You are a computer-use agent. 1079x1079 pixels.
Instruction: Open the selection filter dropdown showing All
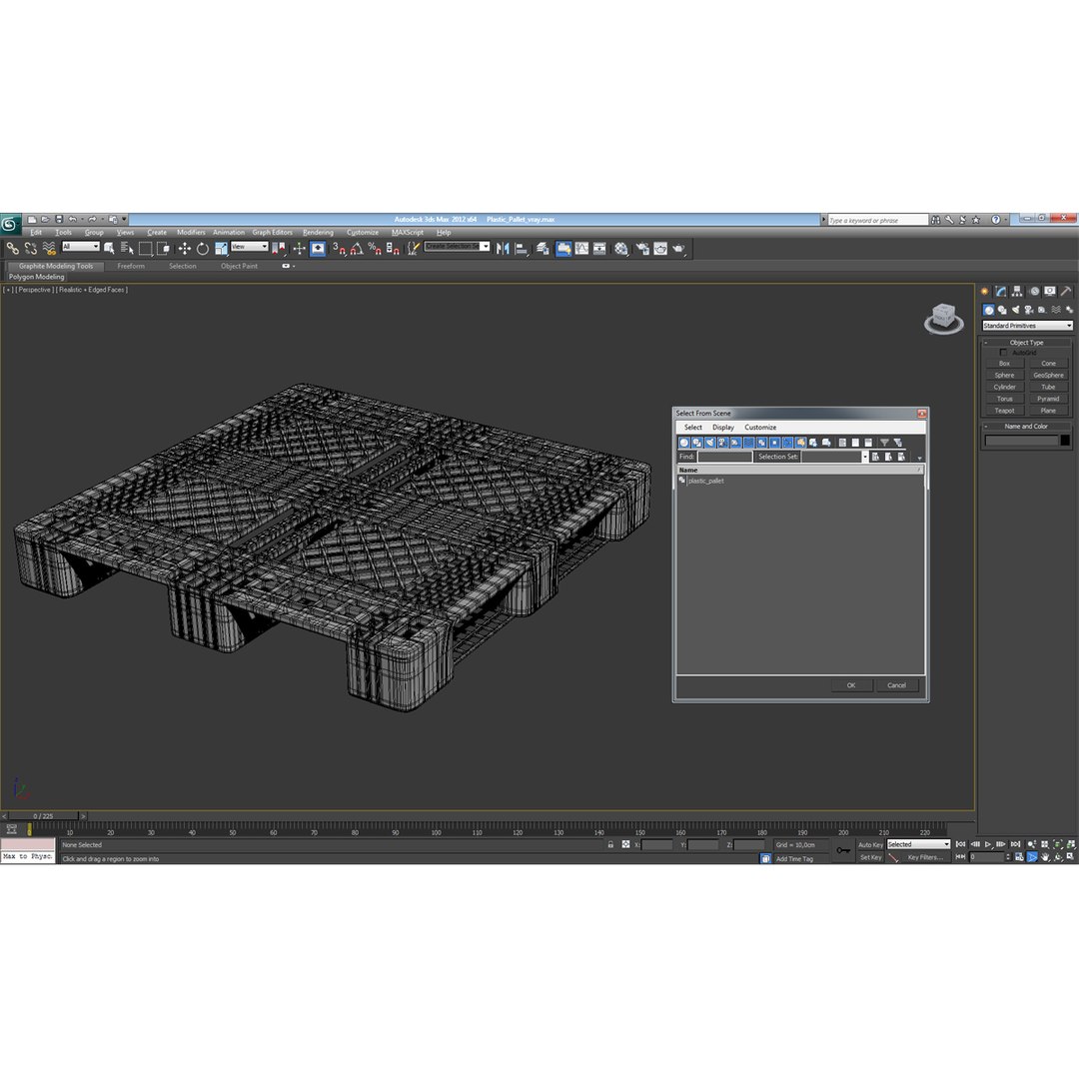click(x=81, y=247)
